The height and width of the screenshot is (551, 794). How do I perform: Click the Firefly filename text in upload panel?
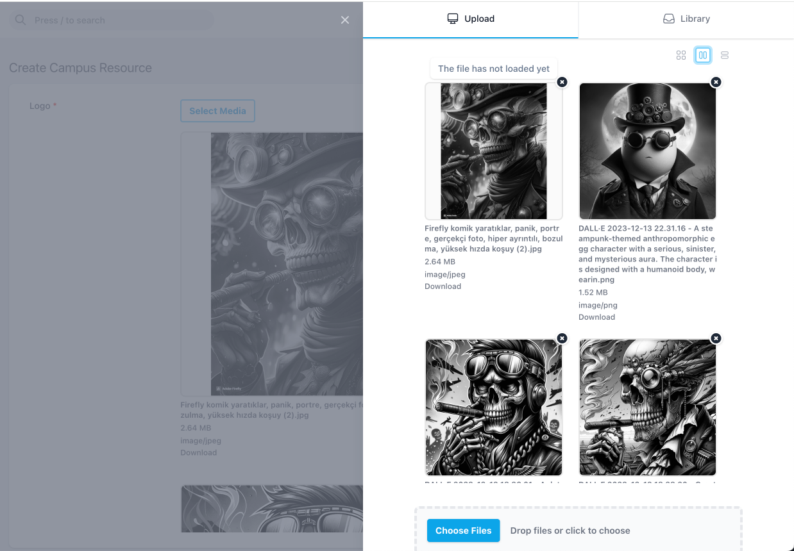(x=494, y=238)
